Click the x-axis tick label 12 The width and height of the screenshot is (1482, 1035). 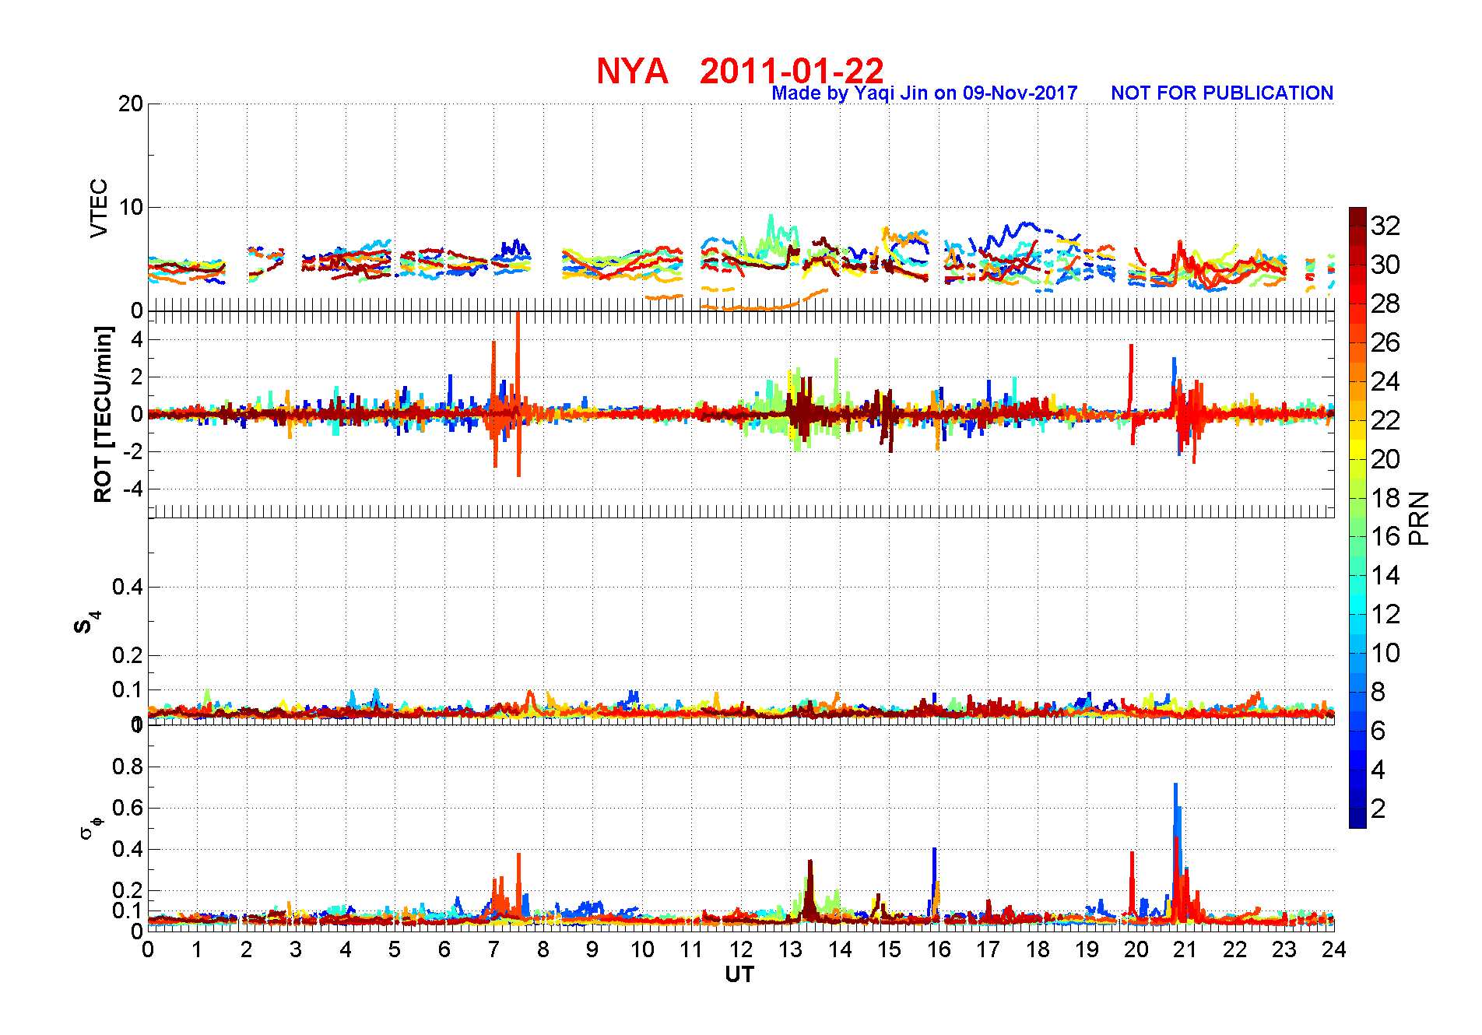[740, 949]
